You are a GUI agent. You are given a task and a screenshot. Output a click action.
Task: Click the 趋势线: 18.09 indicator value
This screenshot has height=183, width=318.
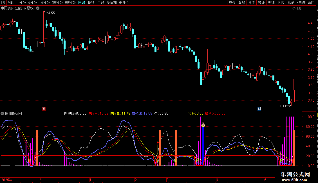coord(142,114)
